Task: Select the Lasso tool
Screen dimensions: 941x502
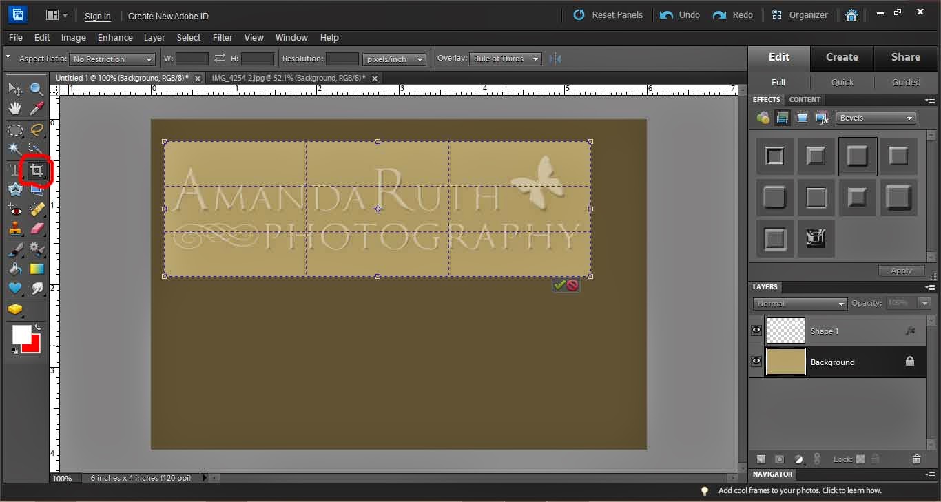Action: coord(37,129)
